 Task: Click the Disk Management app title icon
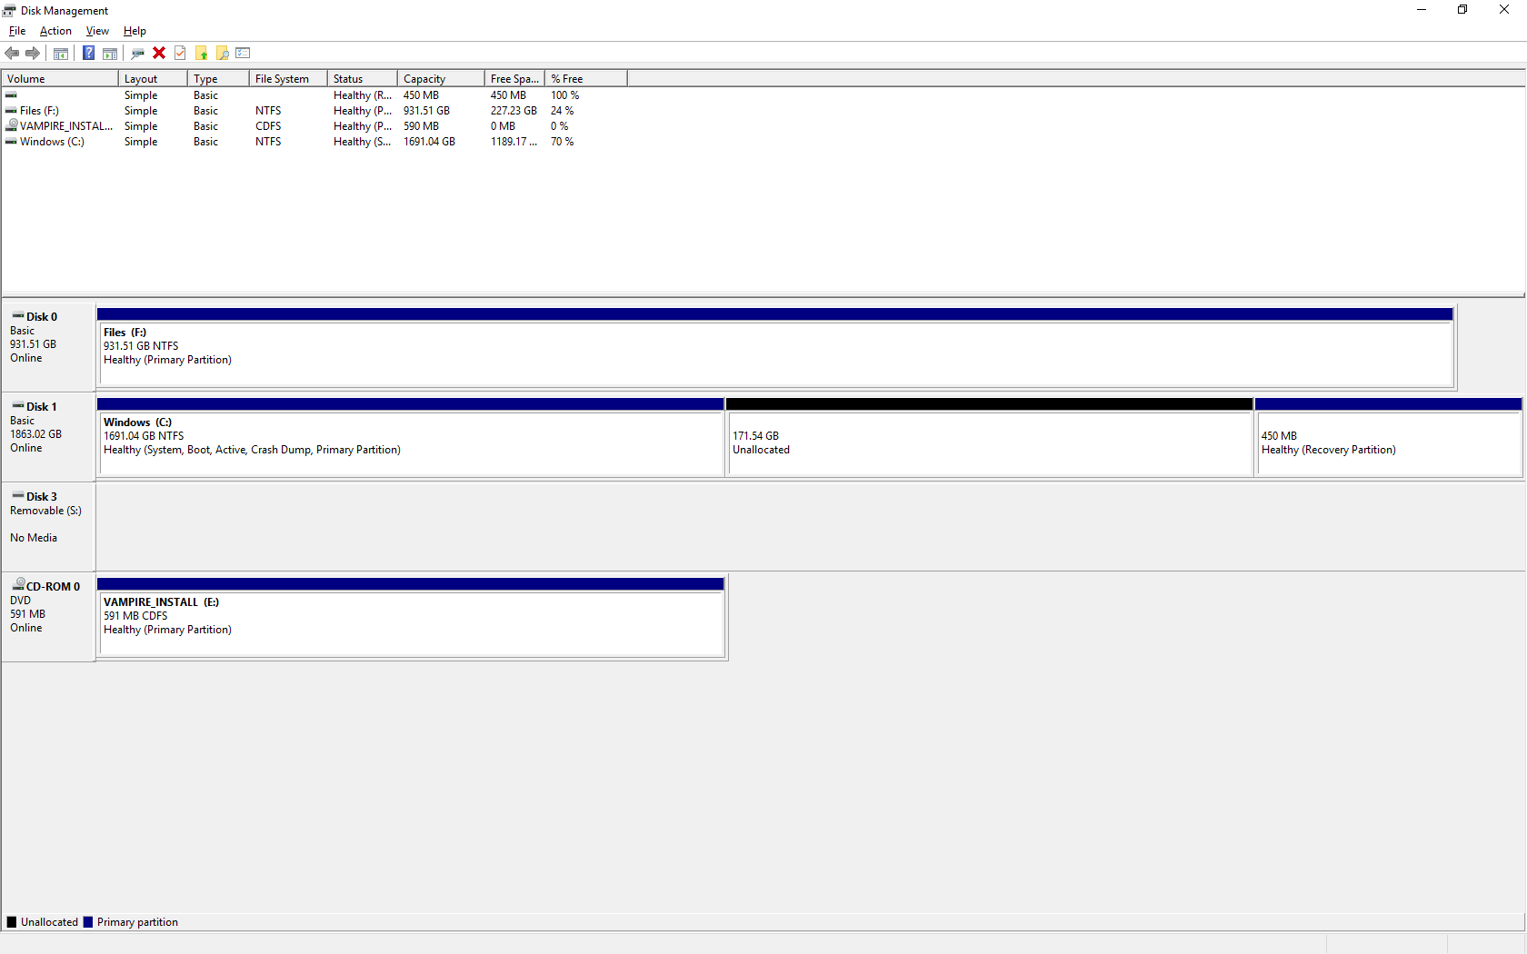[10, 11]
